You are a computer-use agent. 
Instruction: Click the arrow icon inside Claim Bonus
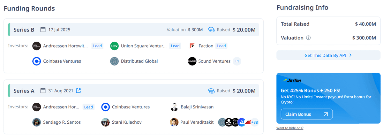tap(326, 114)
